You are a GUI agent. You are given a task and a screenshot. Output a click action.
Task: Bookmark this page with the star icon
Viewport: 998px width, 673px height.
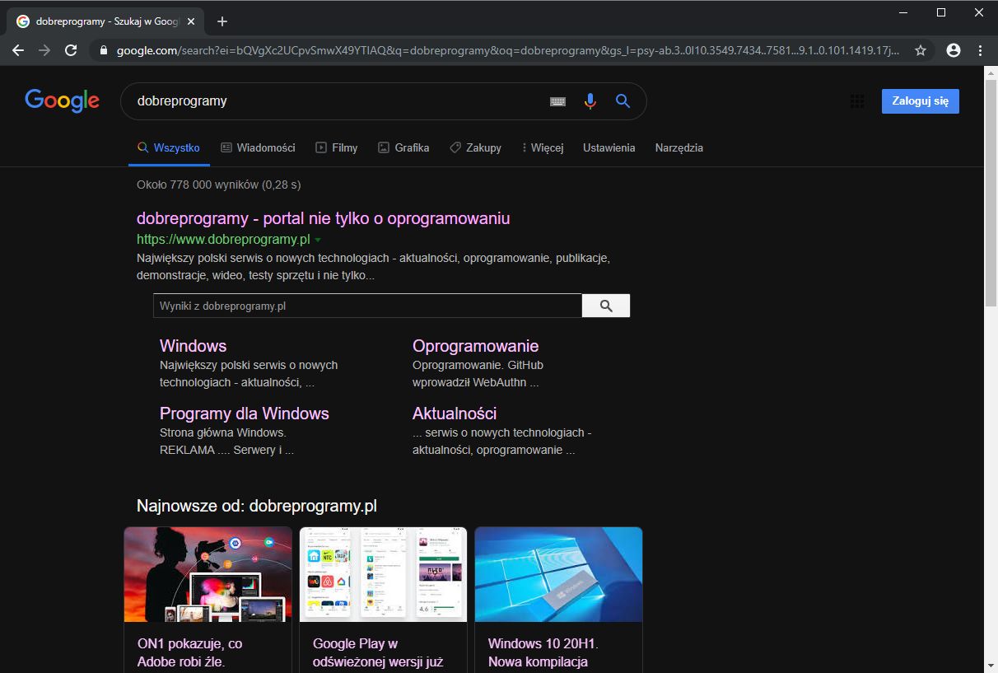pyautogui.click(x=921, y=50)
